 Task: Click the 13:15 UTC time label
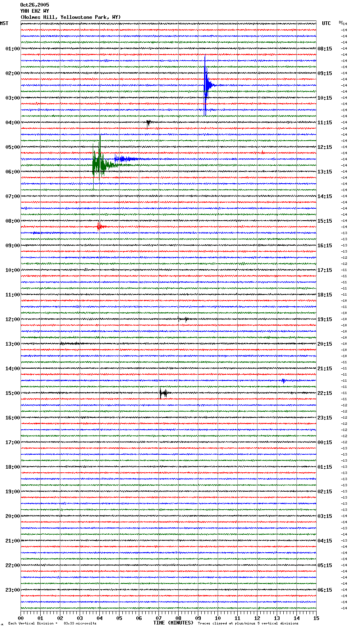[x=325, y=172]
